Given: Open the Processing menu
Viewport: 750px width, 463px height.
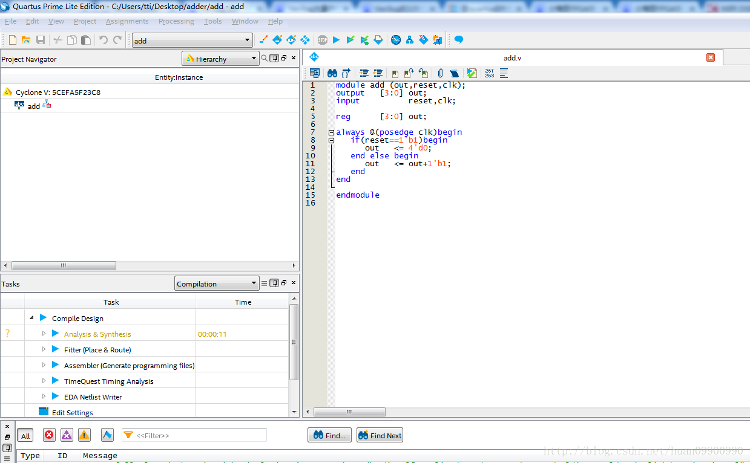Looking at the screenshot, I should click(176, 21).
